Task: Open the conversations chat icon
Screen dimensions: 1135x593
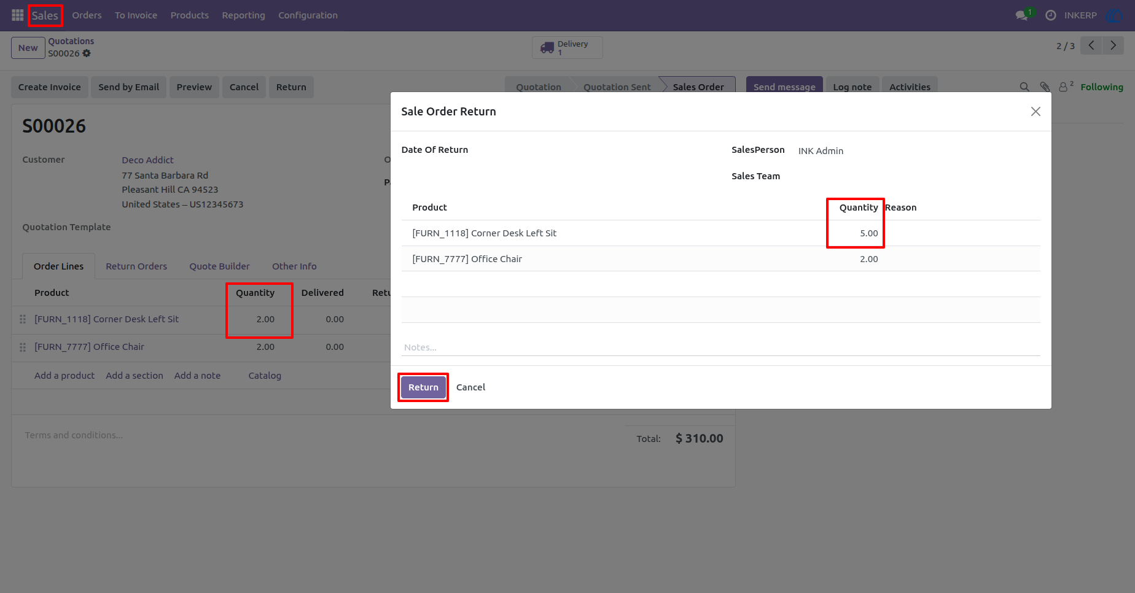Action: coord(1022,15)
